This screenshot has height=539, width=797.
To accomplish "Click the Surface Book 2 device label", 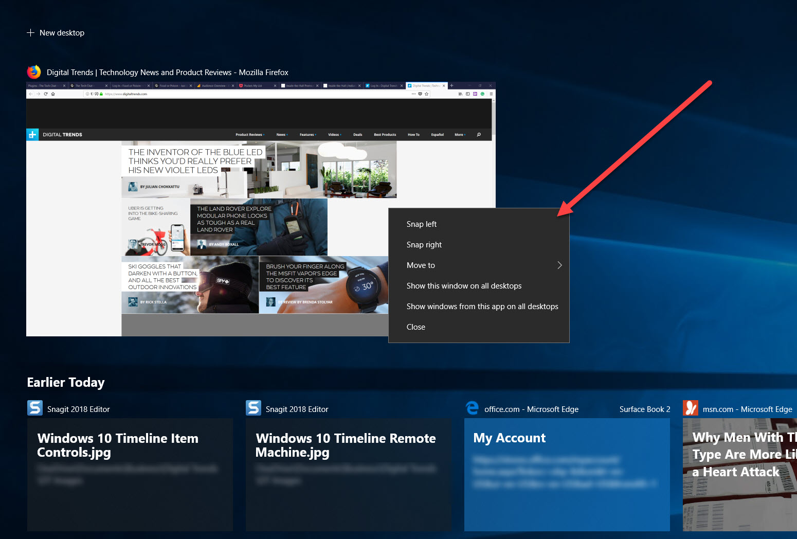I will (x=645, y=409).
